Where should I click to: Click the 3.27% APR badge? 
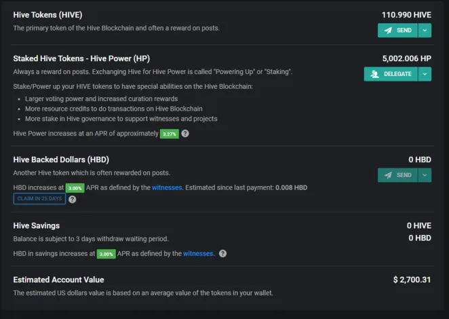click(170, 134)
